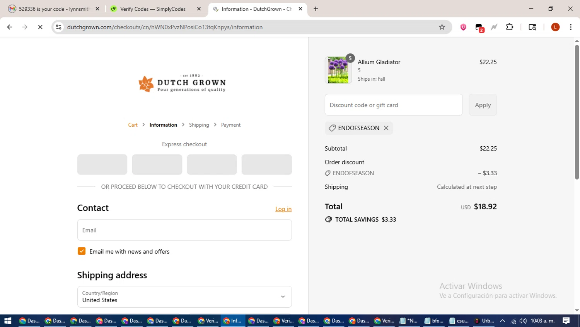Click the Apply discount button
The width and height of the screenshot is (580, 327).
pos(483,105)
